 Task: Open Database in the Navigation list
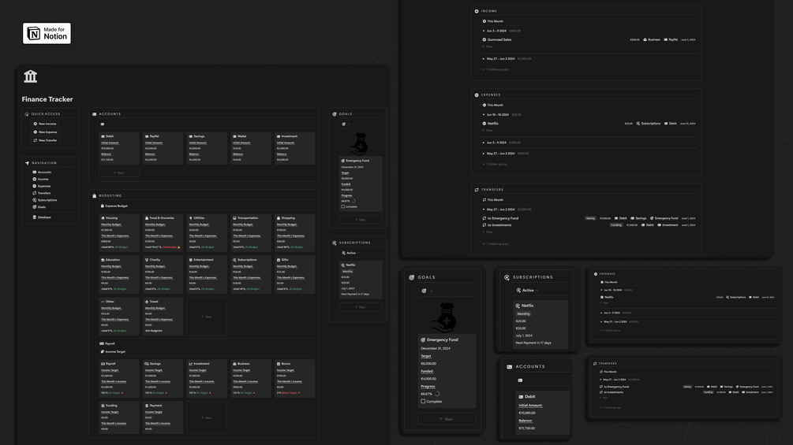pos(42,217)
